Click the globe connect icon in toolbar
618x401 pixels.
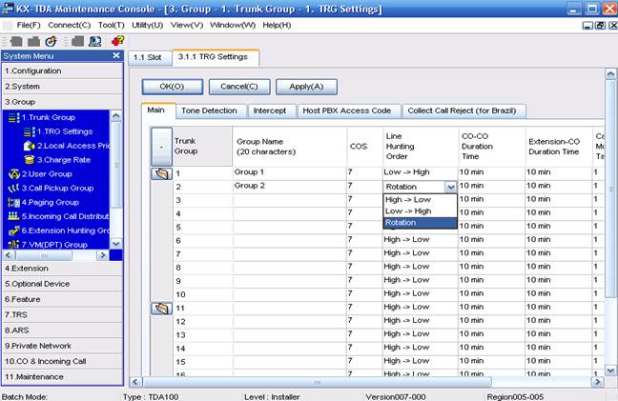[51, 41]
